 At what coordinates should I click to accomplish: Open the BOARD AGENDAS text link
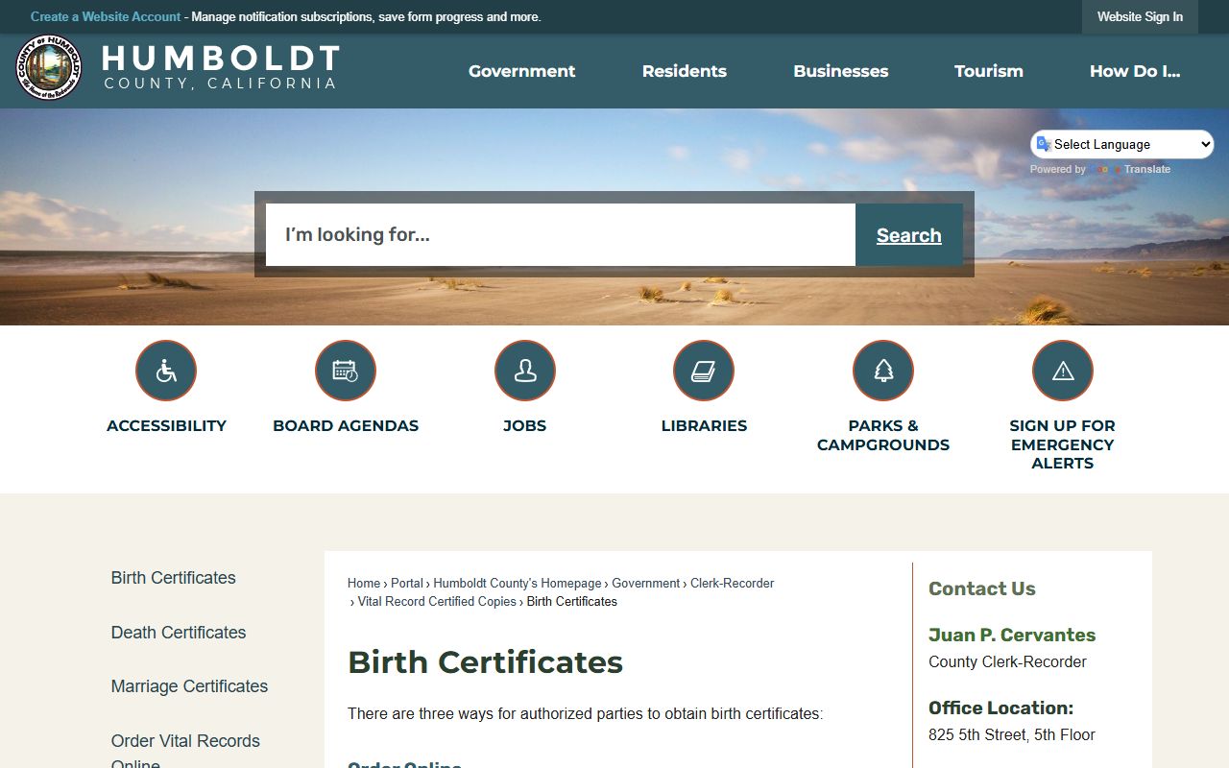pos(346,426)
